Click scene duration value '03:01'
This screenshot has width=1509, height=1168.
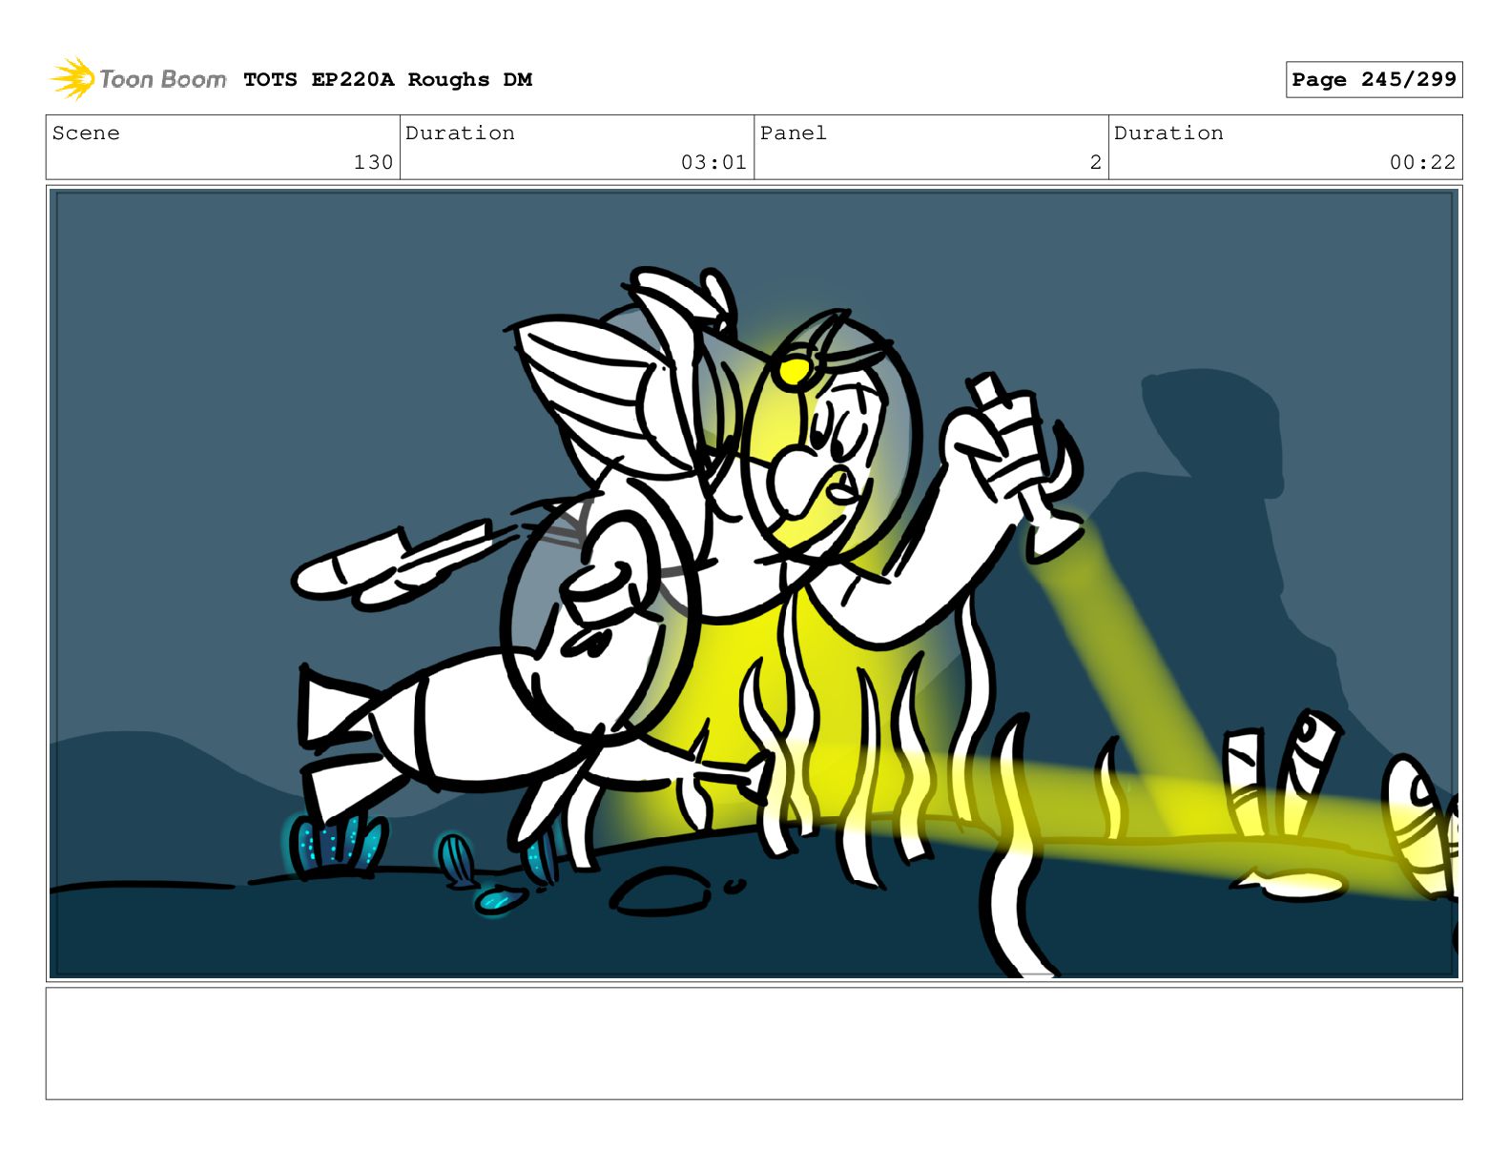[713, 163]
